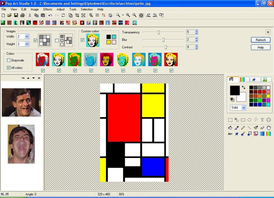
Task: Click the Refresh button
Action: coord(260,40)
